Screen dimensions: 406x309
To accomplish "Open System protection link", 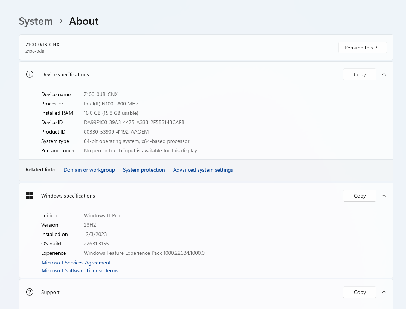I will pyautogui.click(x=144, y=170).
